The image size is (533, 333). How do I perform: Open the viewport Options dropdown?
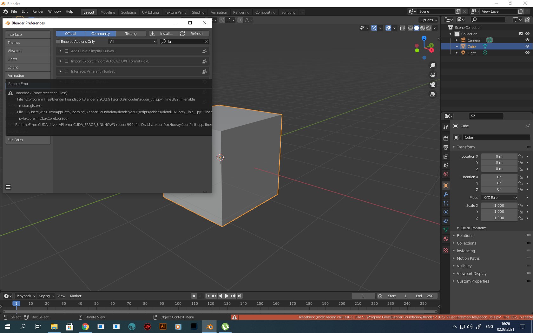[429, 20]
